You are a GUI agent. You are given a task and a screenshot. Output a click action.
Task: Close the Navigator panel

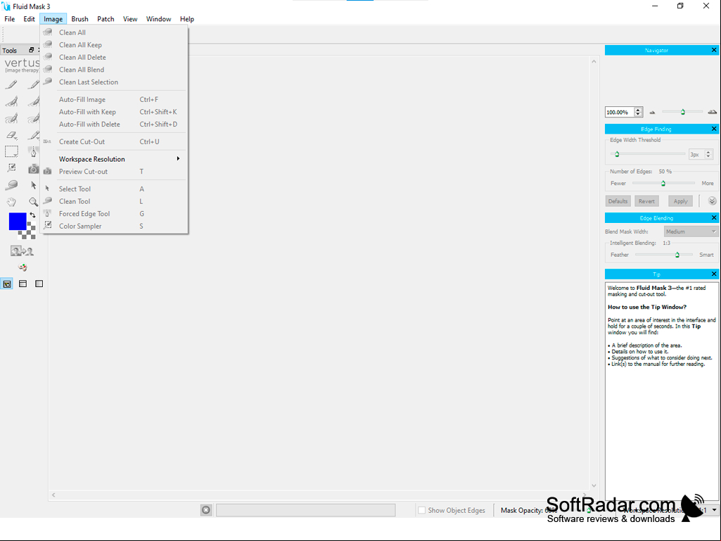(714, 50)
